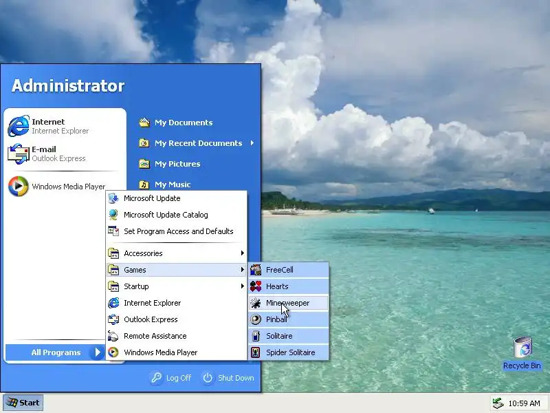Click the Hearts game icon
The height and width of the screenshot is (413, 550).
coord(256,286)
